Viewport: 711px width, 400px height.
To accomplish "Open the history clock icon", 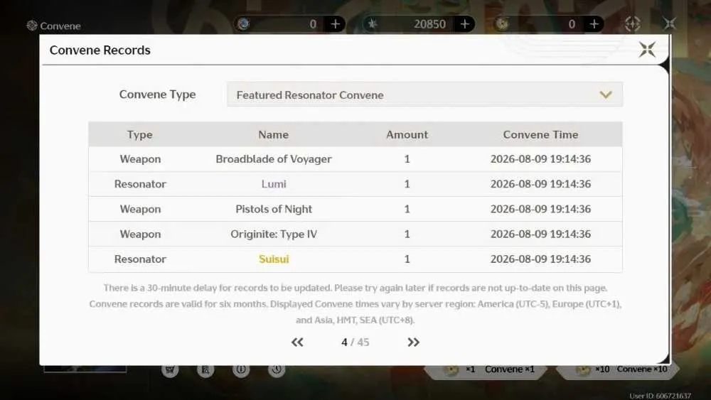I will [x=277, y=369].
